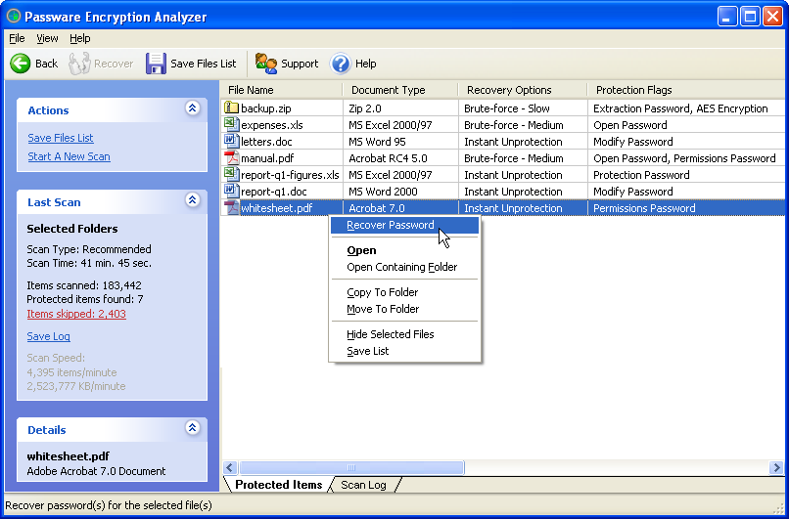Click the Save Log link
The width and height of the screenshot is (789, 519).
48,336
